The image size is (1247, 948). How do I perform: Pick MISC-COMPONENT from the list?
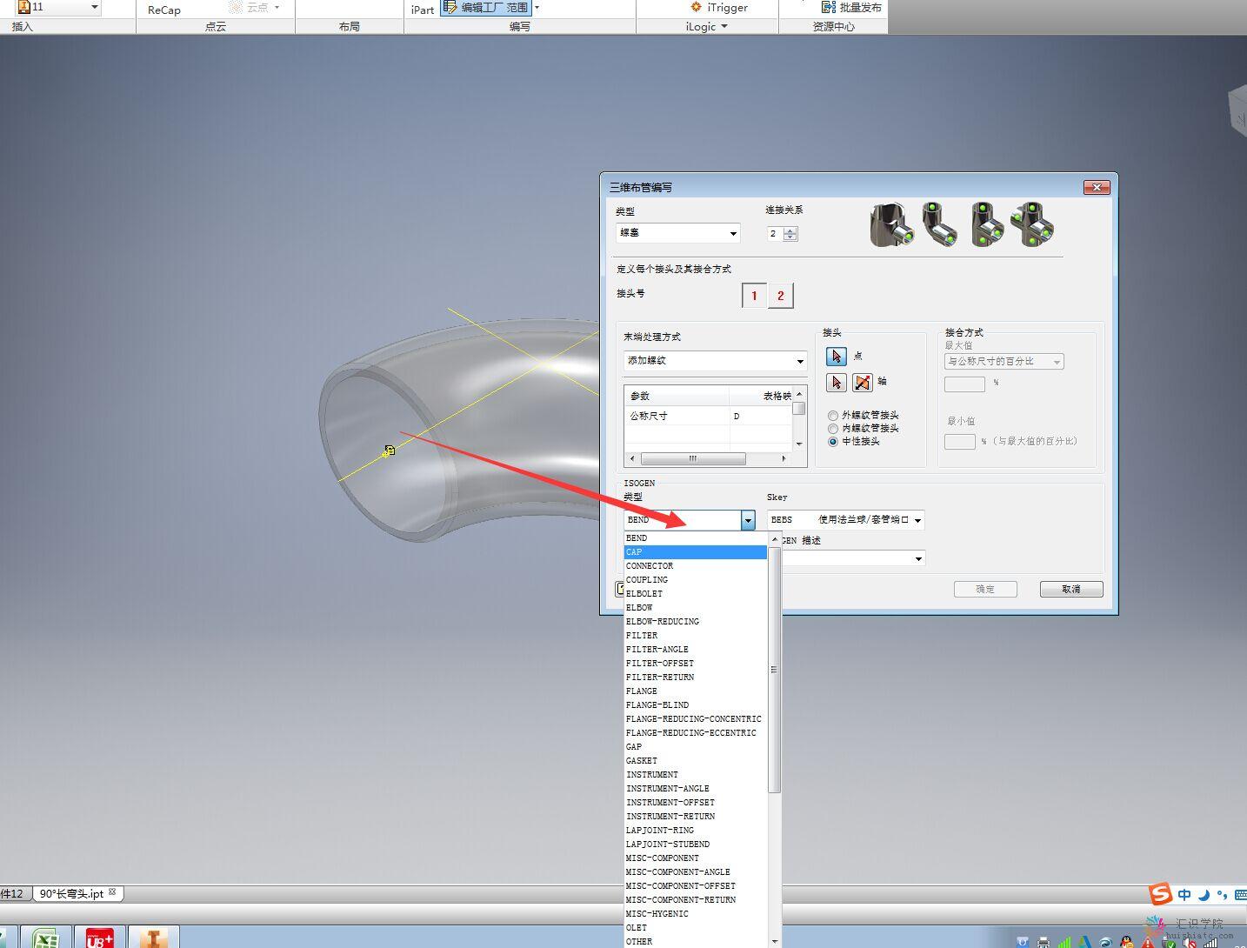pos(696,858)
